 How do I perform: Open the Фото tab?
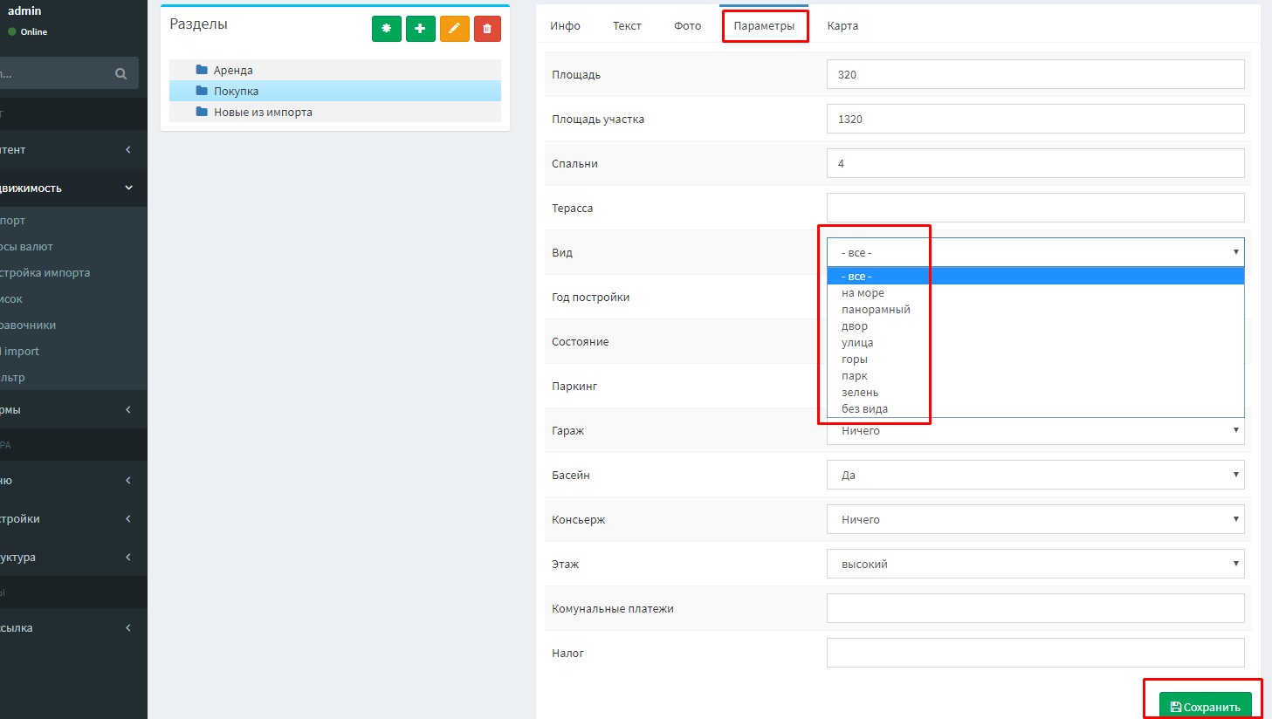point(687,26)
